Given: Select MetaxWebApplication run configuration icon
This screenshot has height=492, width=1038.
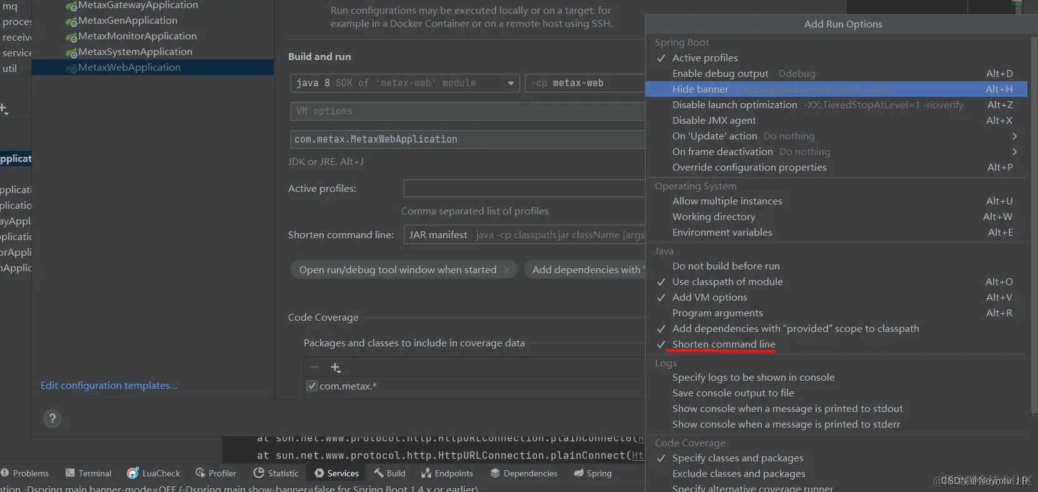Looking at the screenshot, I should 71,69.
